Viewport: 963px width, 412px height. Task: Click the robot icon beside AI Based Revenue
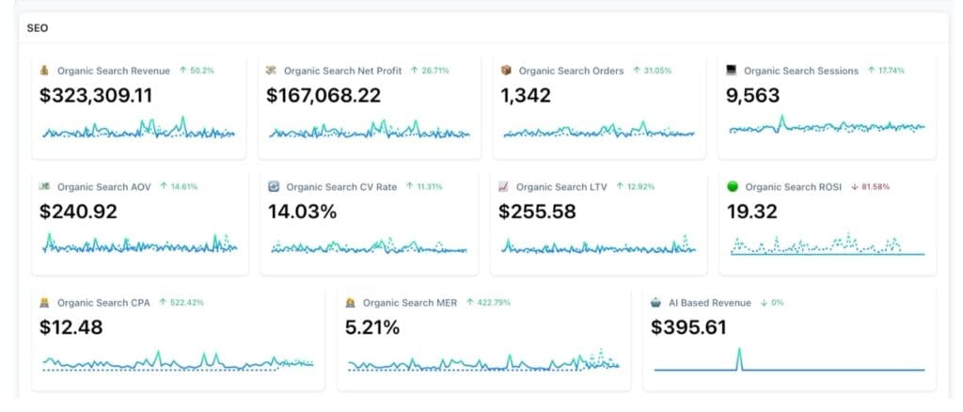click(655, 303)
